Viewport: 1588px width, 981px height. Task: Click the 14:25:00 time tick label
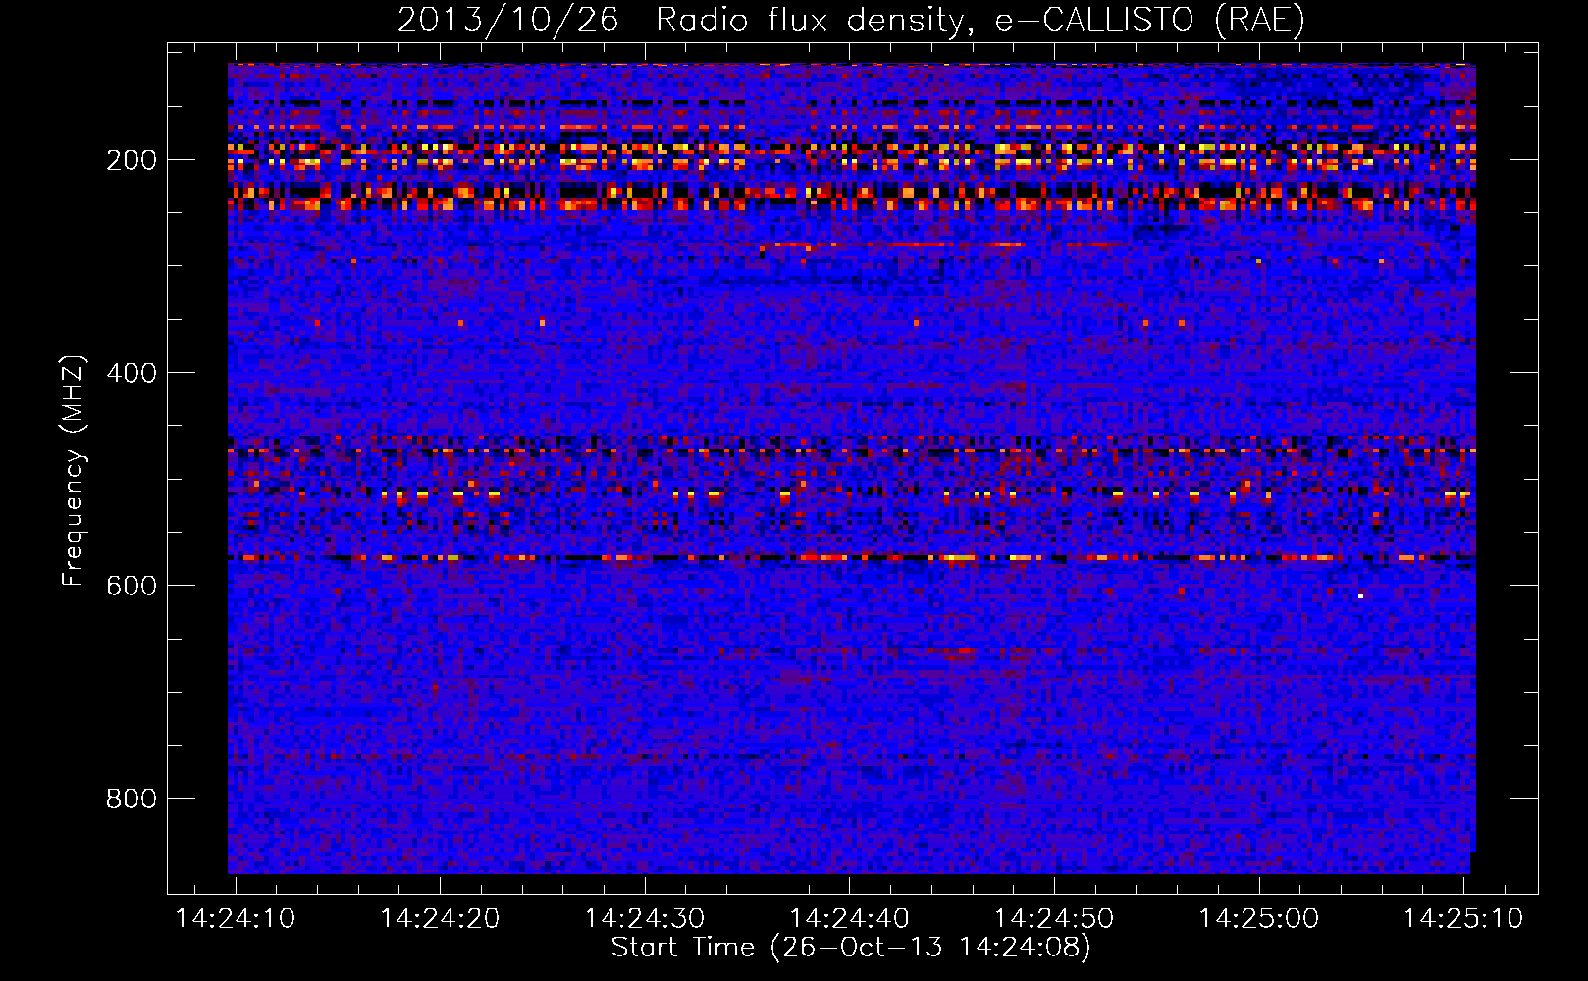pos(1258,919)
